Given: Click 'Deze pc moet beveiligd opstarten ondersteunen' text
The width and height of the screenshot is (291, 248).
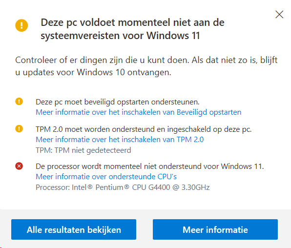Looking at the screenshot, I should (118, 102).
